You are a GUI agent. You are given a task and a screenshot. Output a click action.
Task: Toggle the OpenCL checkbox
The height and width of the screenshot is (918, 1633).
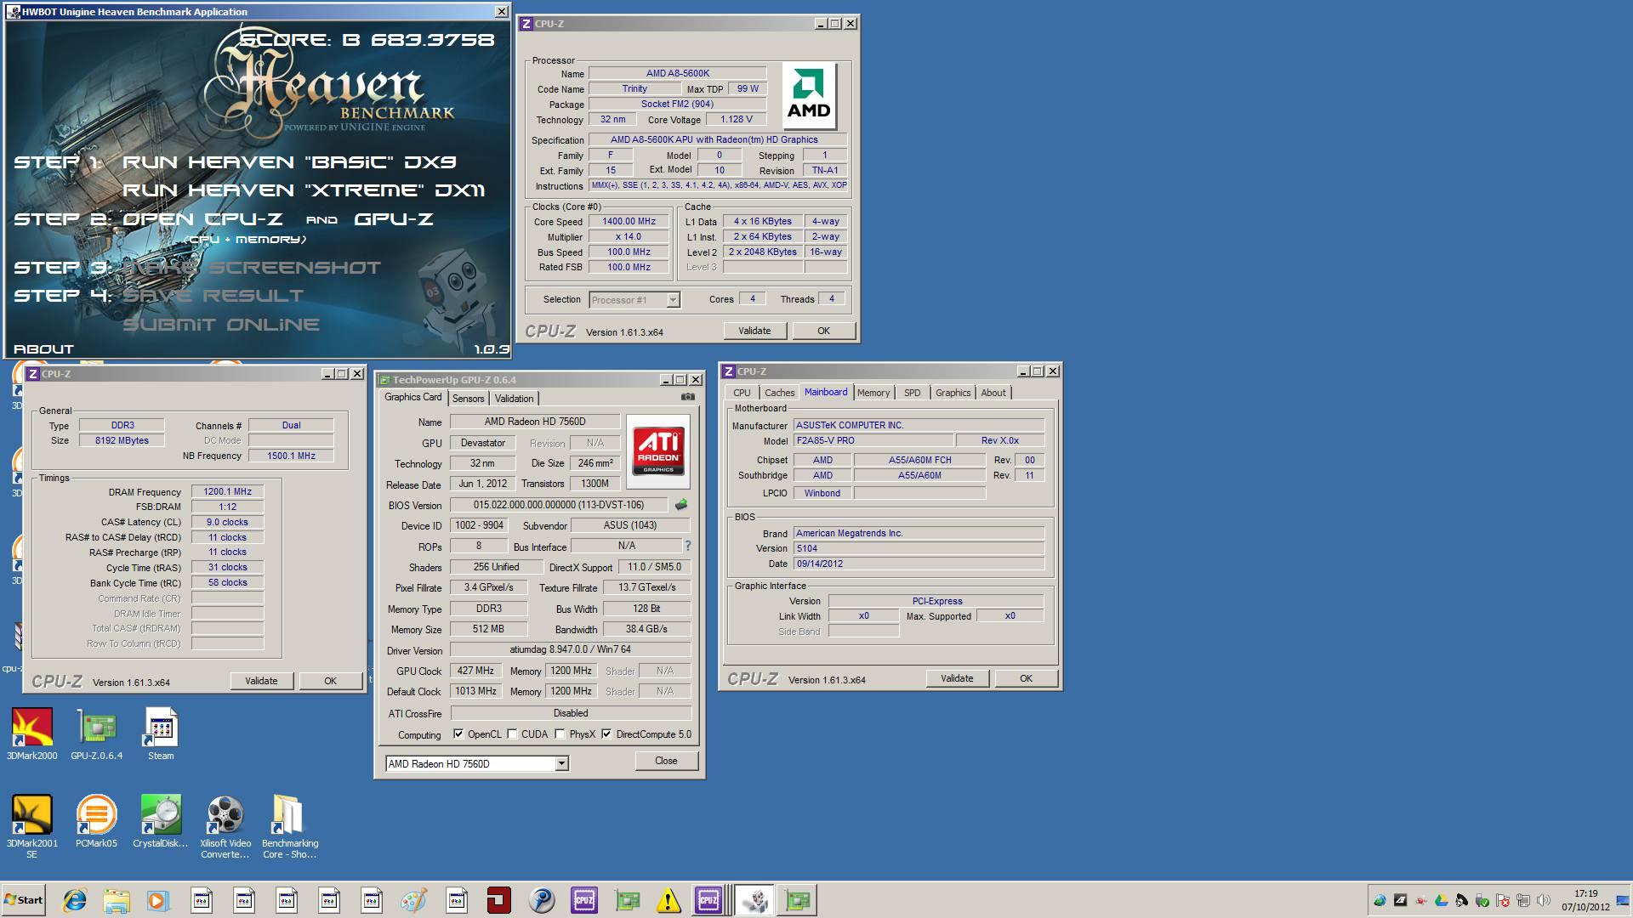458,734
